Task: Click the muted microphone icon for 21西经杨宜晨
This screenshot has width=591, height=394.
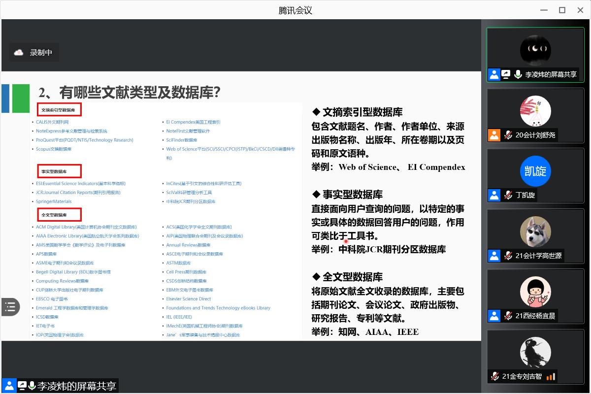Action: 508,316
